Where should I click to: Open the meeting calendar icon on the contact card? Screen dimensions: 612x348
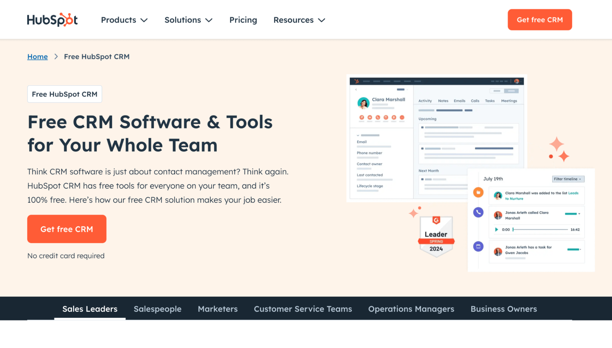coord(386,117)
